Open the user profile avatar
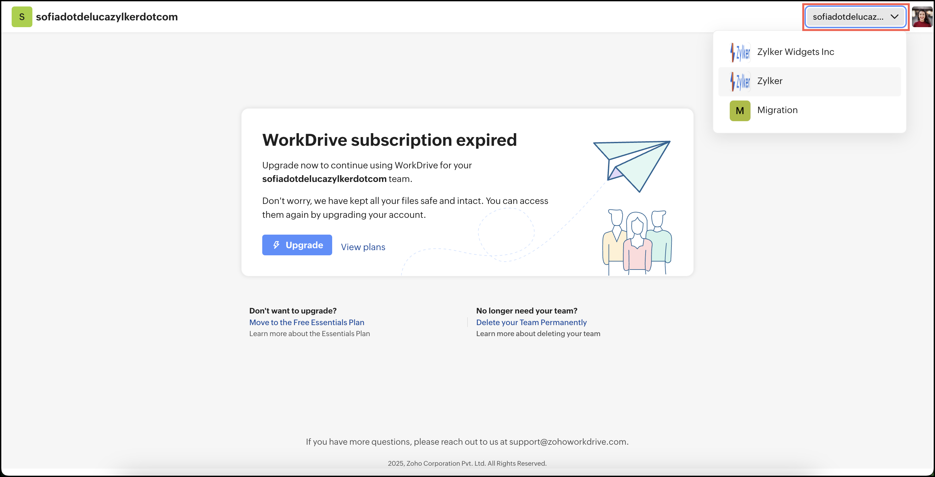The width and height of the screenshot is (935, 477). coord(922,17)
